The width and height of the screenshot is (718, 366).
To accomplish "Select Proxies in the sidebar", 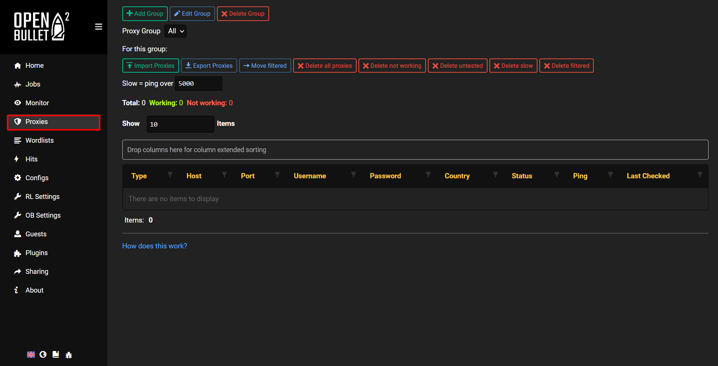I will pos(54,122).
